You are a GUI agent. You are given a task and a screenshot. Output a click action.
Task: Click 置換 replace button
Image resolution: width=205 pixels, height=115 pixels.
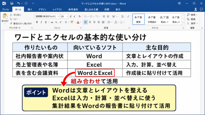(x=191, y=19)
